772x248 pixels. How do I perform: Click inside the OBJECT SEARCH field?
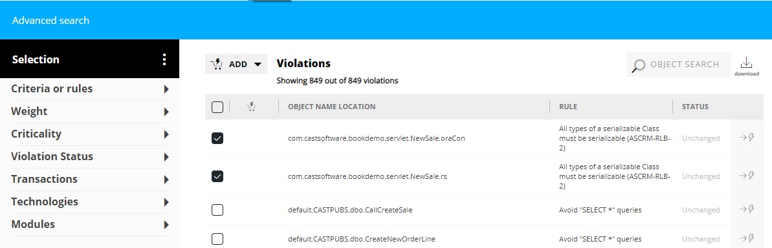(678, 65)
